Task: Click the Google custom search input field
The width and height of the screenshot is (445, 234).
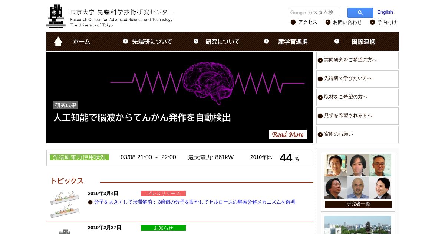Action: [314, 13]
